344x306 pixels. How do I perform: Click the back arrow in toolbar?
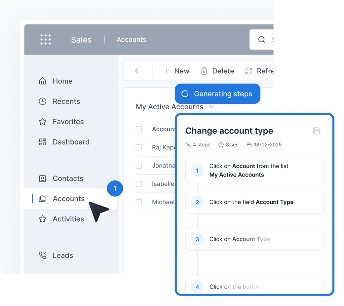click(138, 71)
